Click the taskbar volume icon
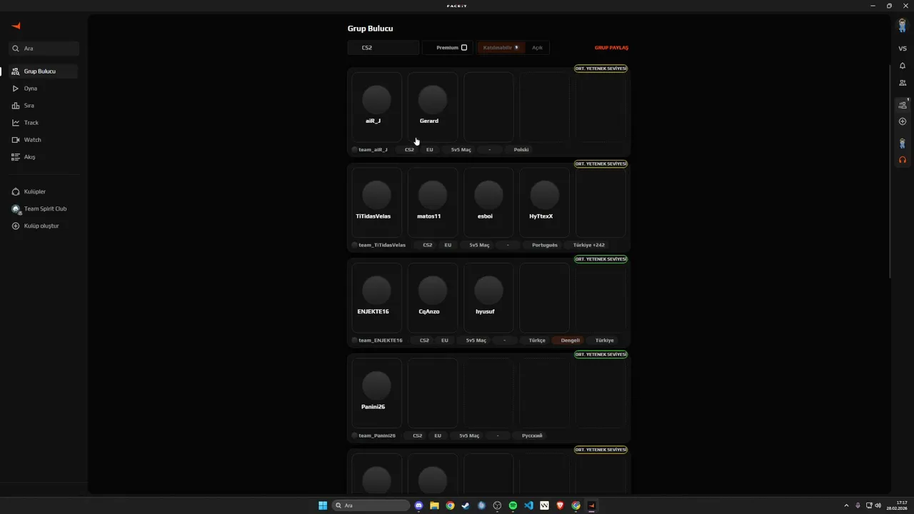Image resolution: width=914 pixels, height=514 pixels. (878, 505)
